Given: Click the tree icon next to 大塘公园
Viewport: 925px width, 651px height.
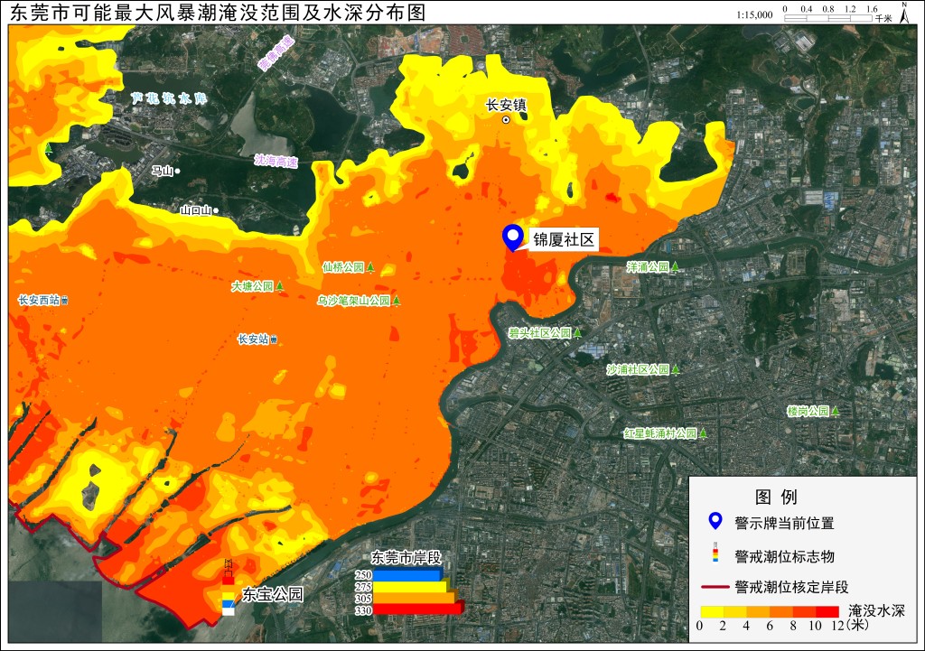Looking at the screenshot, I should (280, 286).
